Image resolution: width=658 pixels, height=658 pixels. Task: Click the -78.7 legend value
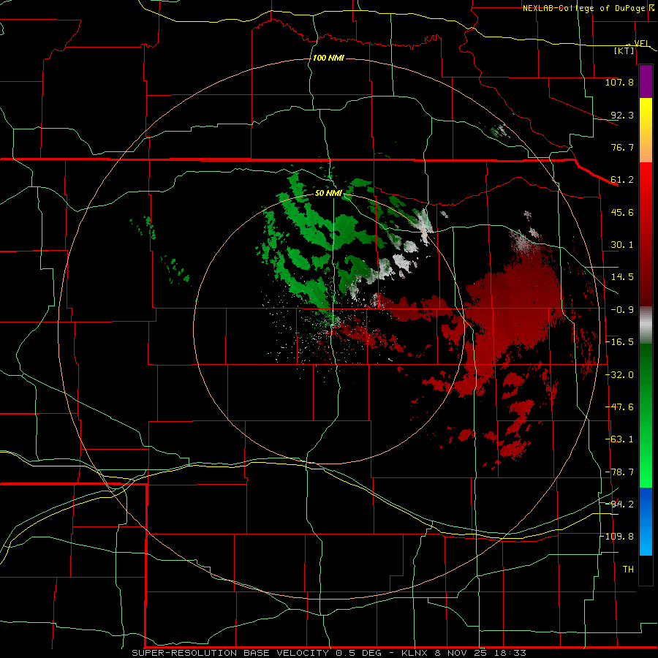[x=619, y=472]
